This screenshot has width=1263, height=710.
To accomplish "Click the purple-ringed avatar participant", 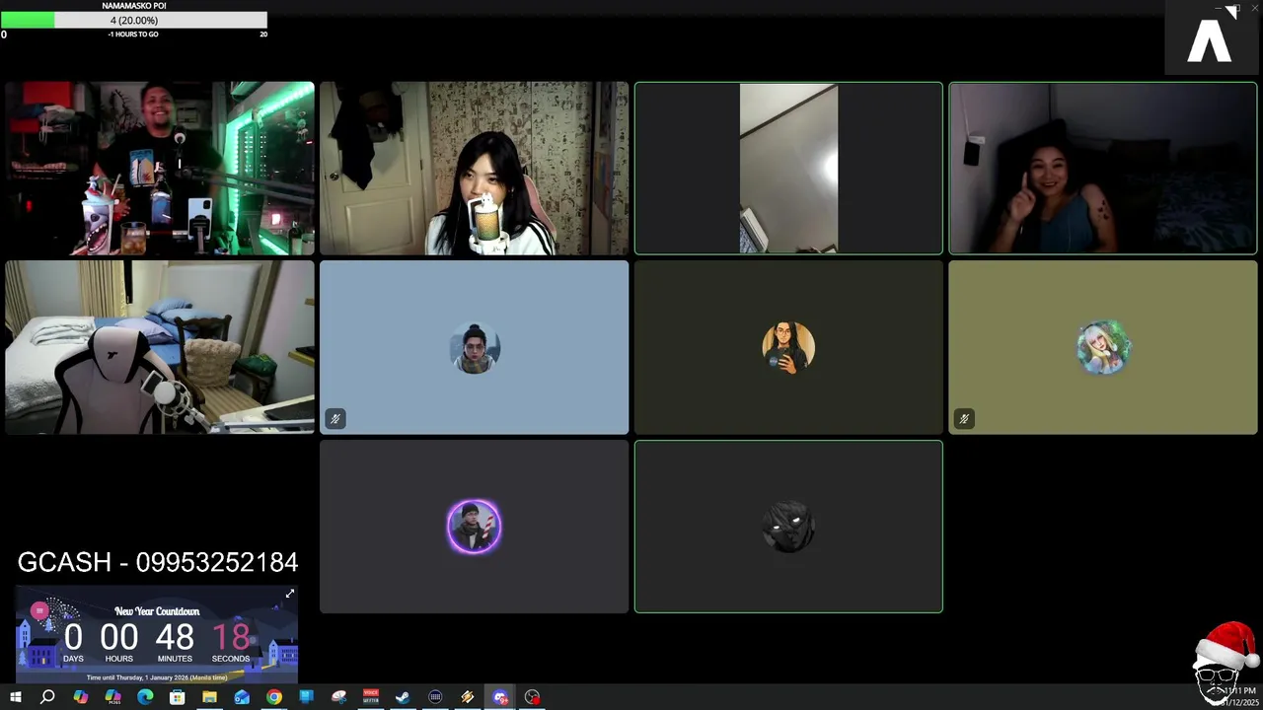I will pyautogui.click(x=475, y=527).
